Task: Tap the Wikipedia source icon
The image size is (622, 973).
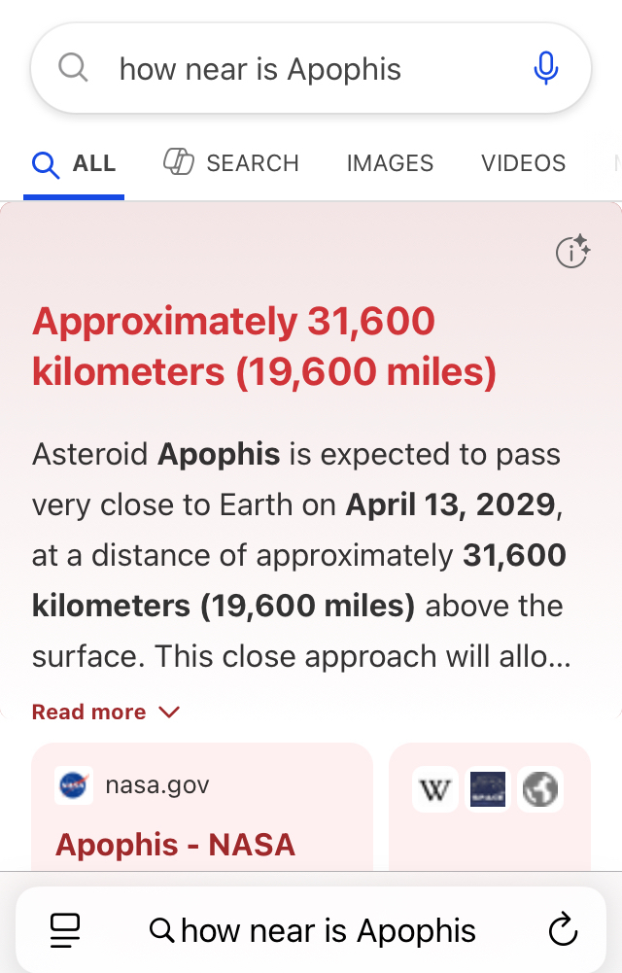Action: [x=434, y=789]
